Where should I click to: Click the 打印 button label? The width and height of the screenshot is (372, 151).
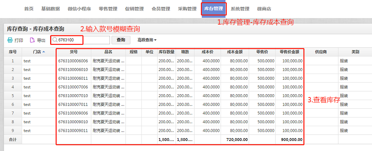click(19, 40)
